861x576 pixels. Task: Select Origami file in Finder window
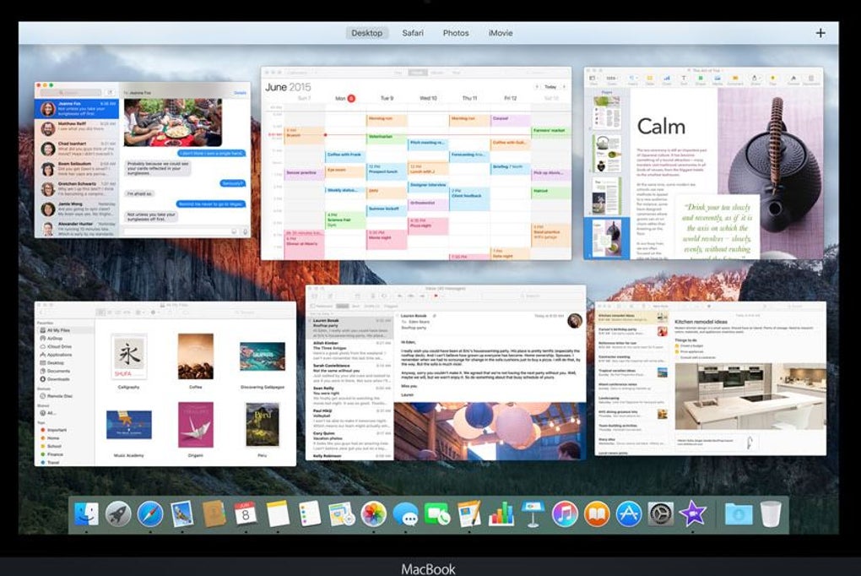pyautogui.click(x=196, y=429)
